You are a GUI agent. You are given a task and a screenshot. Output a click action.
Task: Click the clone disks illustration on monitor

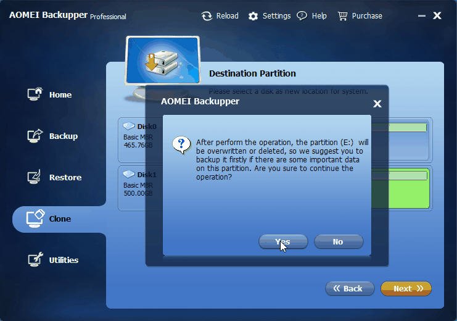point(163,62)
